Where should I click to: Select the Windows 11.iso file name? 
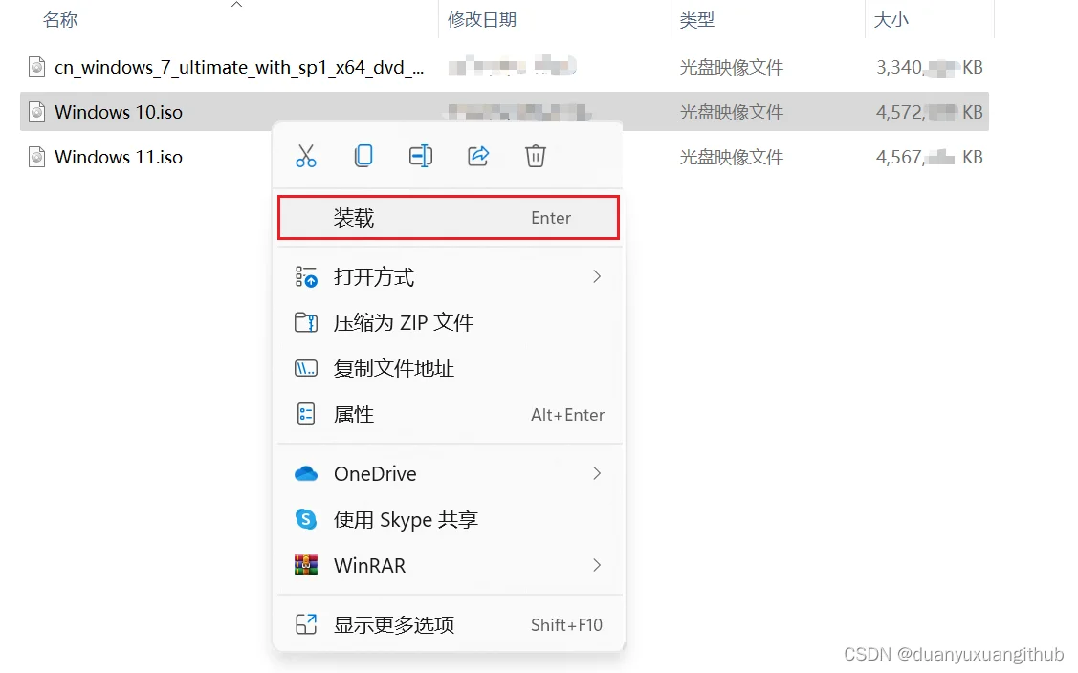click(119, 158)
